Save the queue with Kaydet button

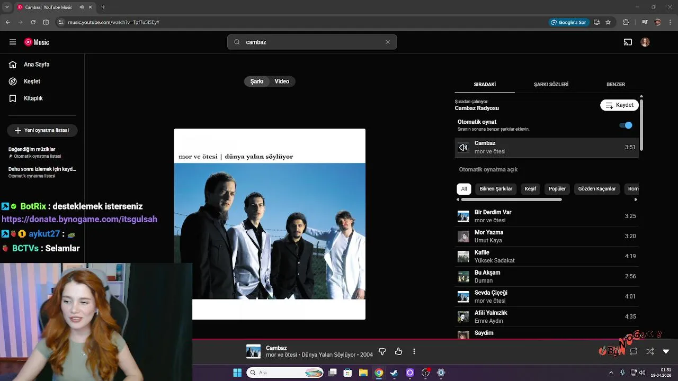click(x=619, y=105)
